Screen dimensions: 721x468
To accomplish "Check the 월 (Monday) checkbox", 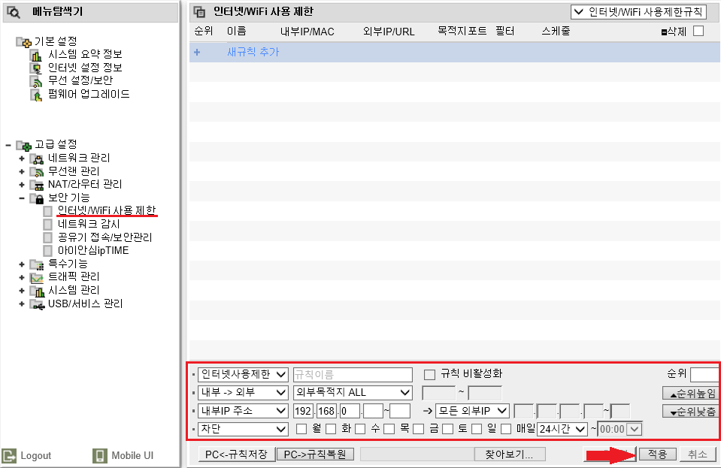I will 301,429.
